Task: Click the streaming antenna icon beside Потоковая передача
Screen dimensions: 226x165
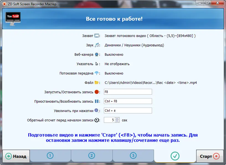Action: click(96, 73)
